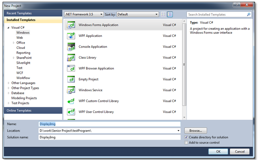Switch to medium icons list view

click(x=170, y=14)
